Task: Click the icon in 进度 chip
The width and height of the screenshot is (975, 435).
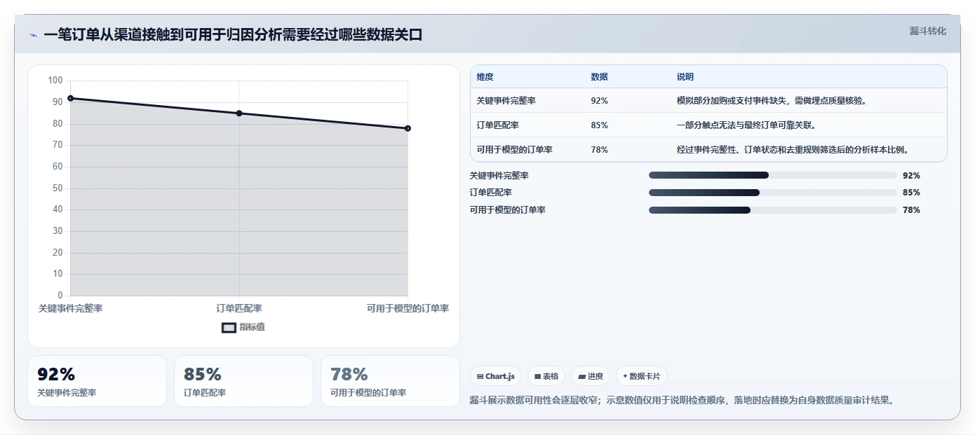Action: (581, 376)
